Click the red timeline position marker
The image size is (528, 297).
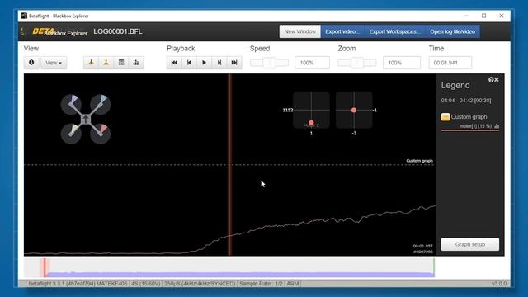point(45,267)
